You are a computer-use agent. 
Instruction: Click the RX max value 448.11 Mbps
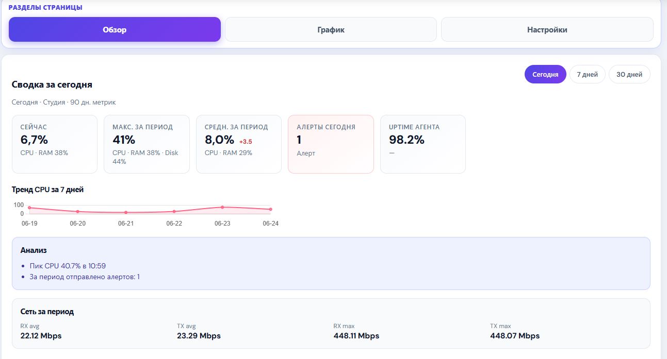[356, 336]
